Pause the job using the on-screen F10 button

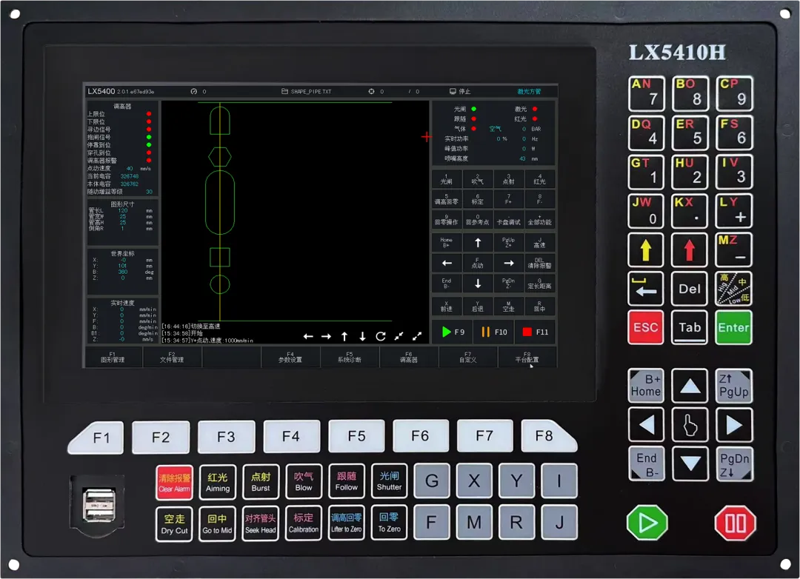(x=494, y=332)
